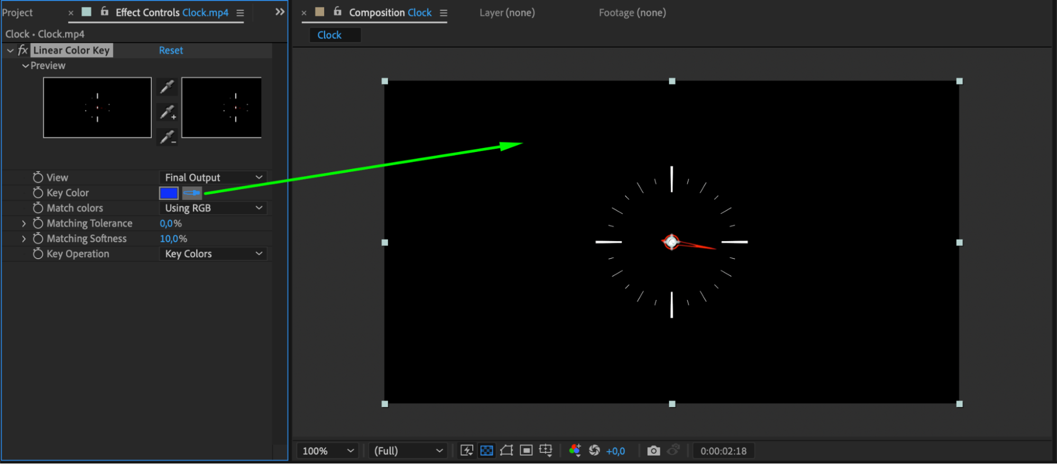Toggle the transparency grid button
This screenshot has width=1057, height=464.
click(x=486, y=450)
